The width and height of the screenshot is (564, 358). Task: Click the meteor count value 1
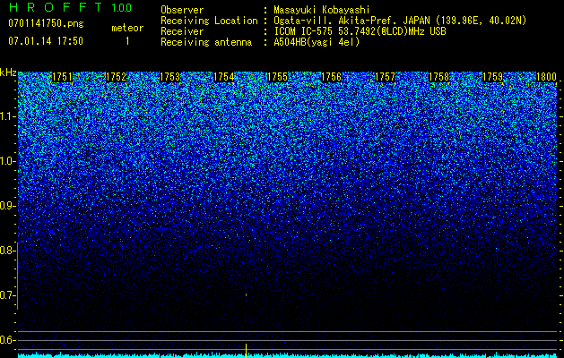(x=127, y=41)
